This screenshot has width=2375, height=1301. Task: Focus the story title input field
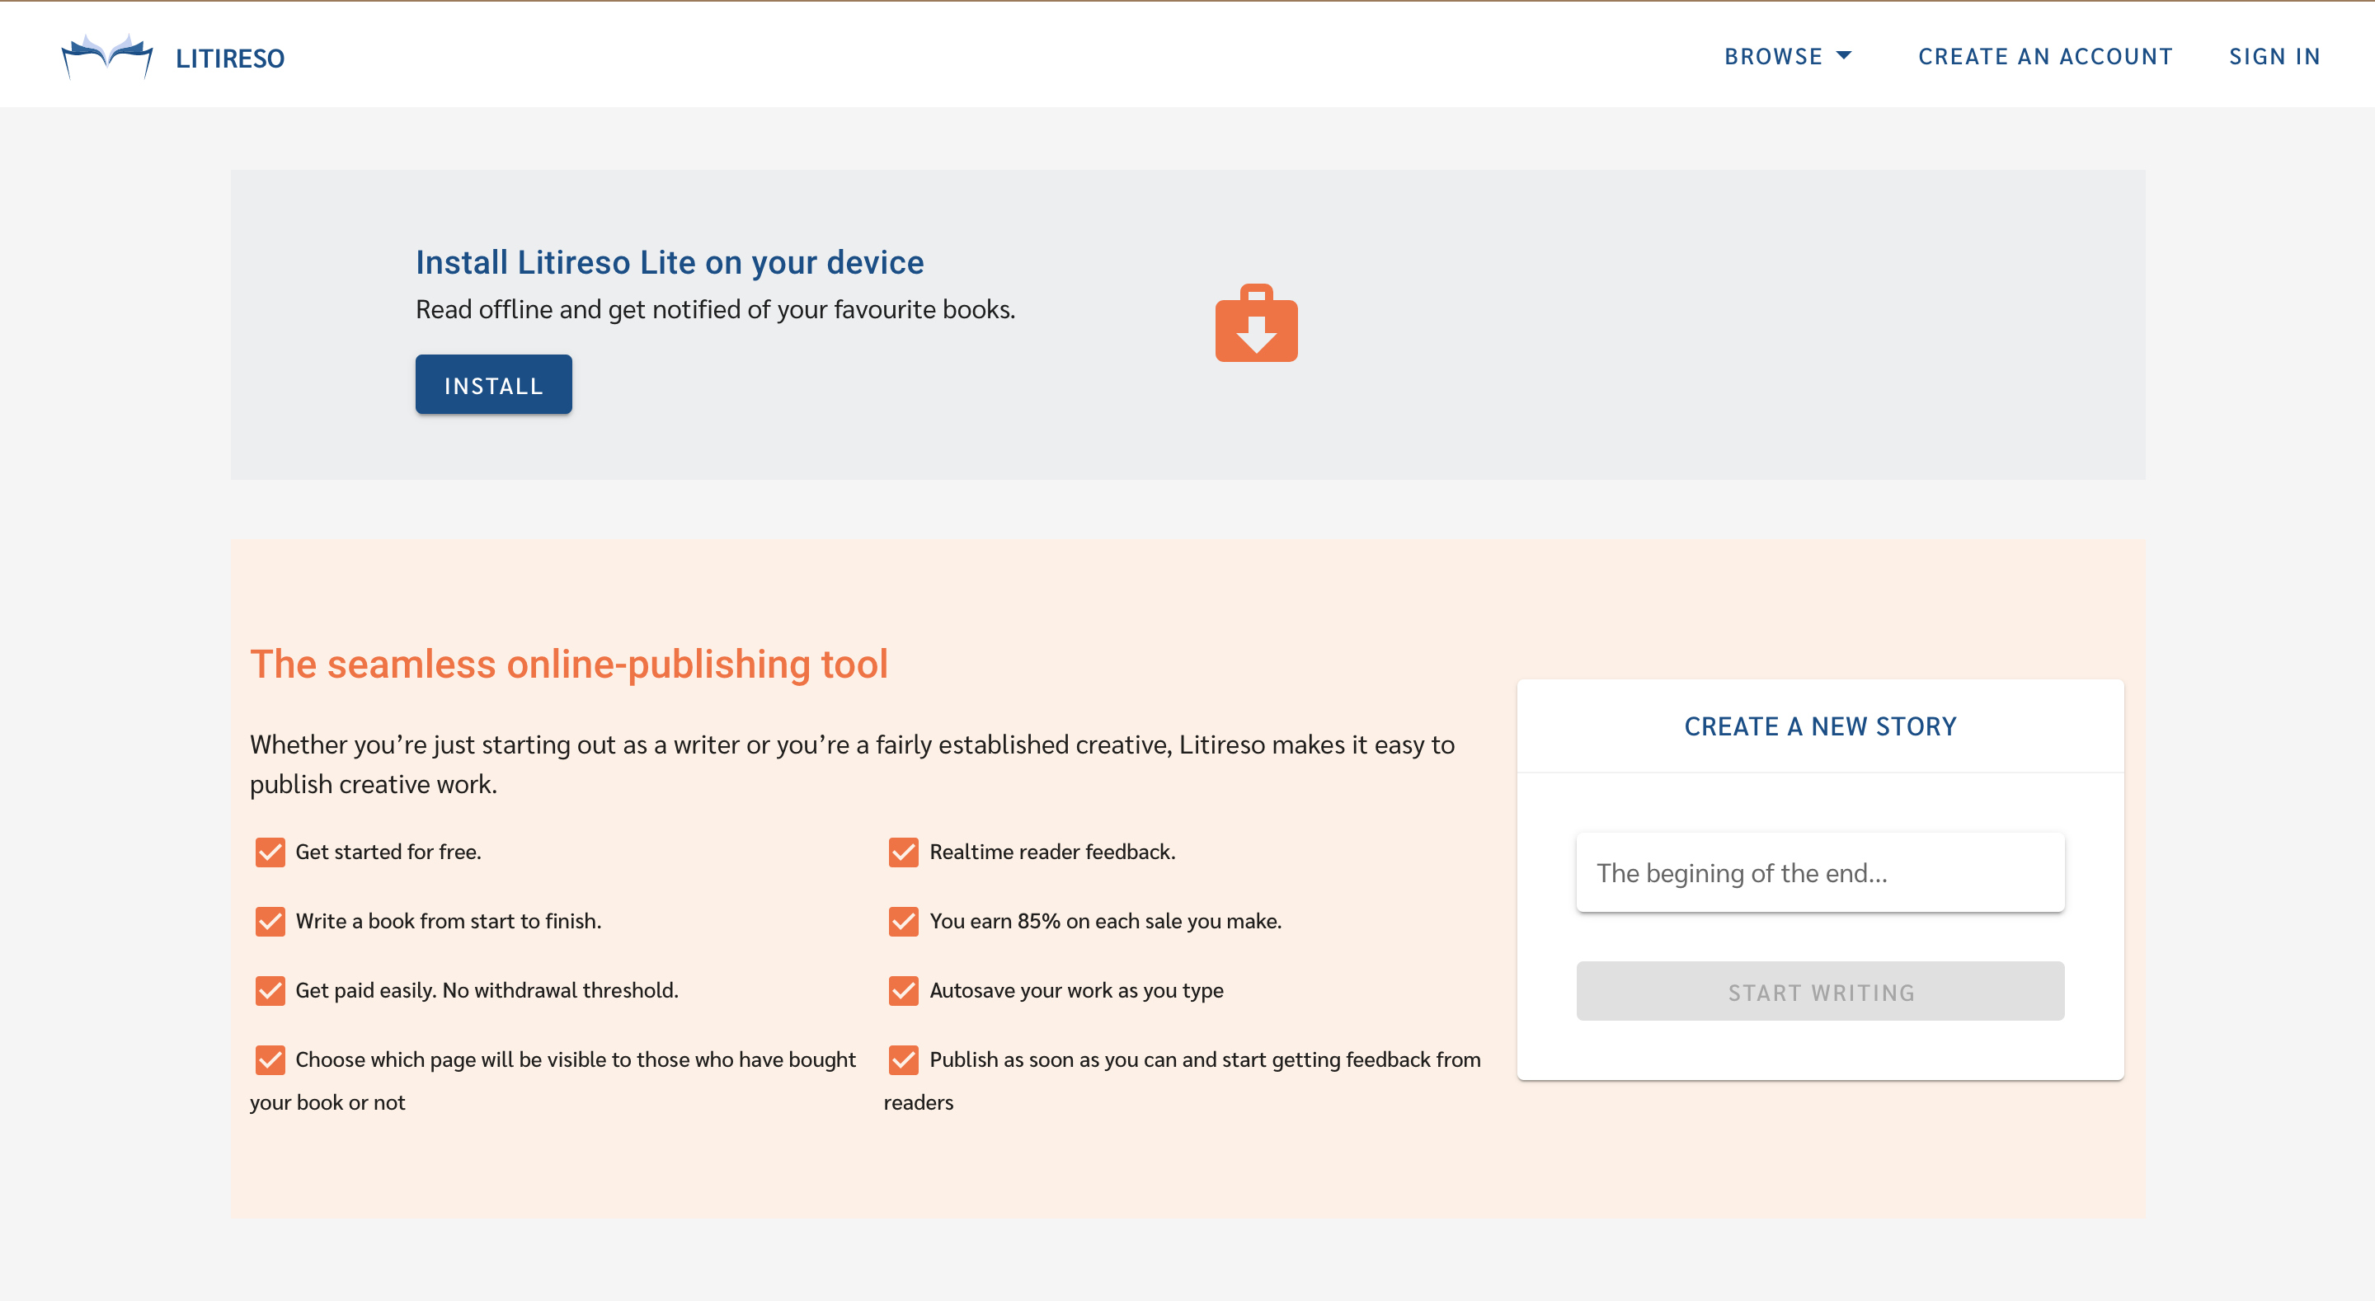(x=1820, y=873)
